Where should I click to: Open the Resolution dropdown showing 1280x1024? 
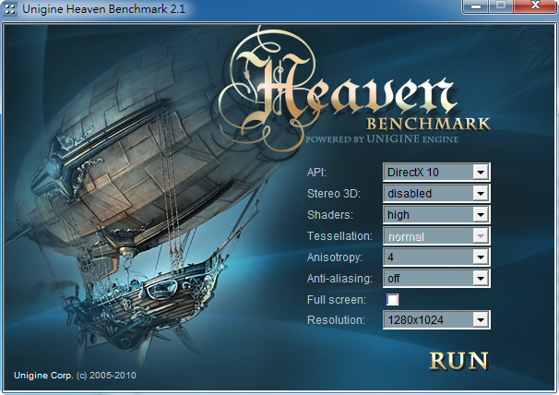(x=436, y=319)
